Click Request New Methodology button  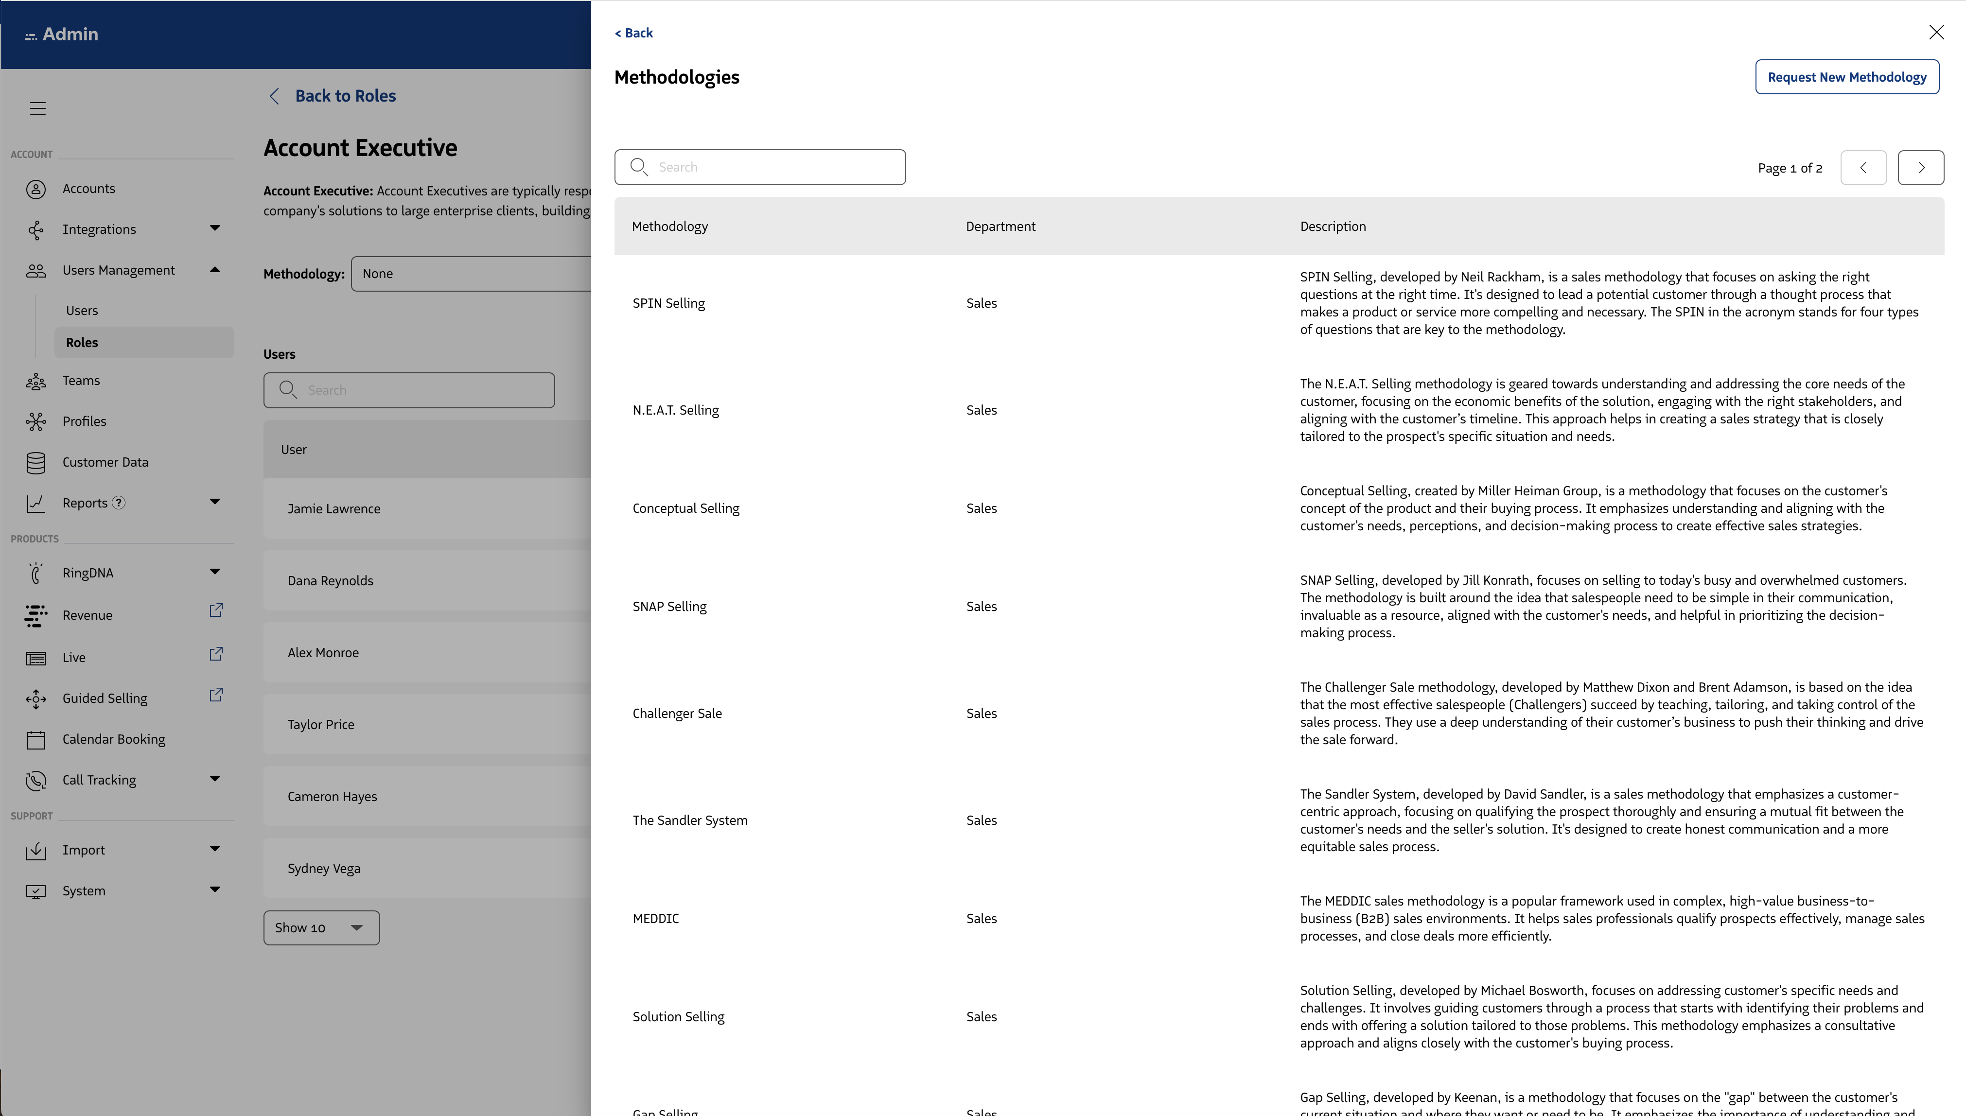[x=1846, y=77]
